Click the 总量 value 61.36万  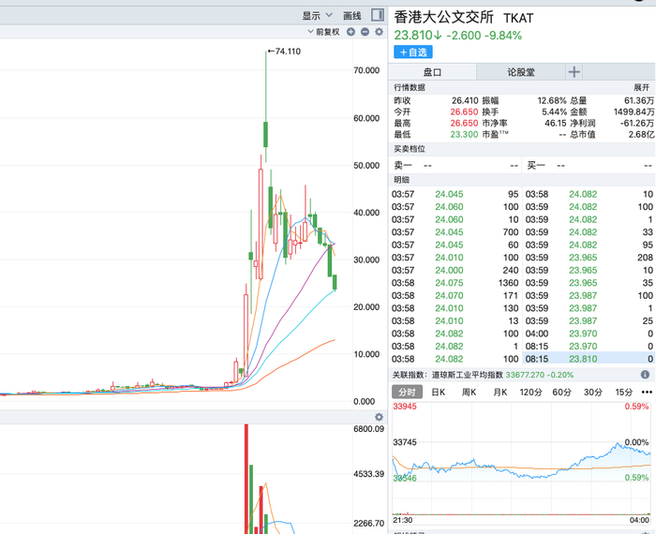point(639,101)
